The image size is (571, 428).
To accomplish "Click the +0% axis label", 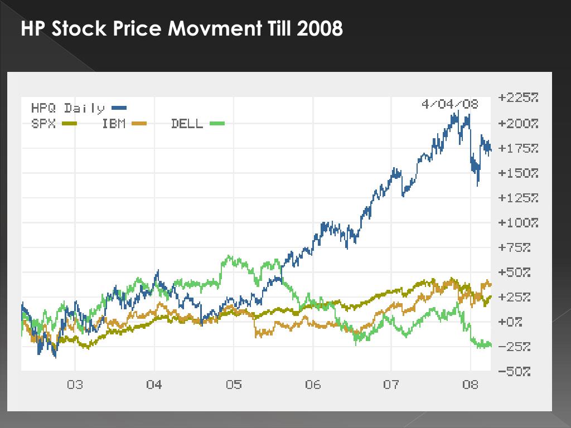I will pos(510,322).
